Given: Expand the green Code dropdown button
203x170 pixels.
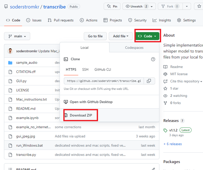Looking at the screenshot, I should tap(147, 36).
